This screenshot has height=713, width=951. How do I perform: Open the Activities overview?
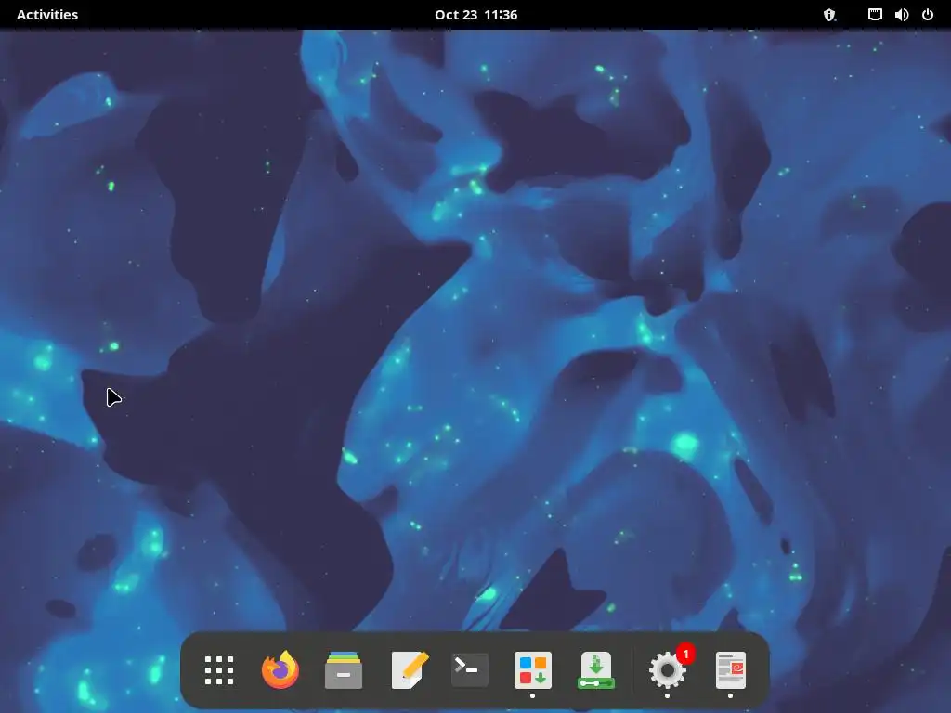pos(47,15)
